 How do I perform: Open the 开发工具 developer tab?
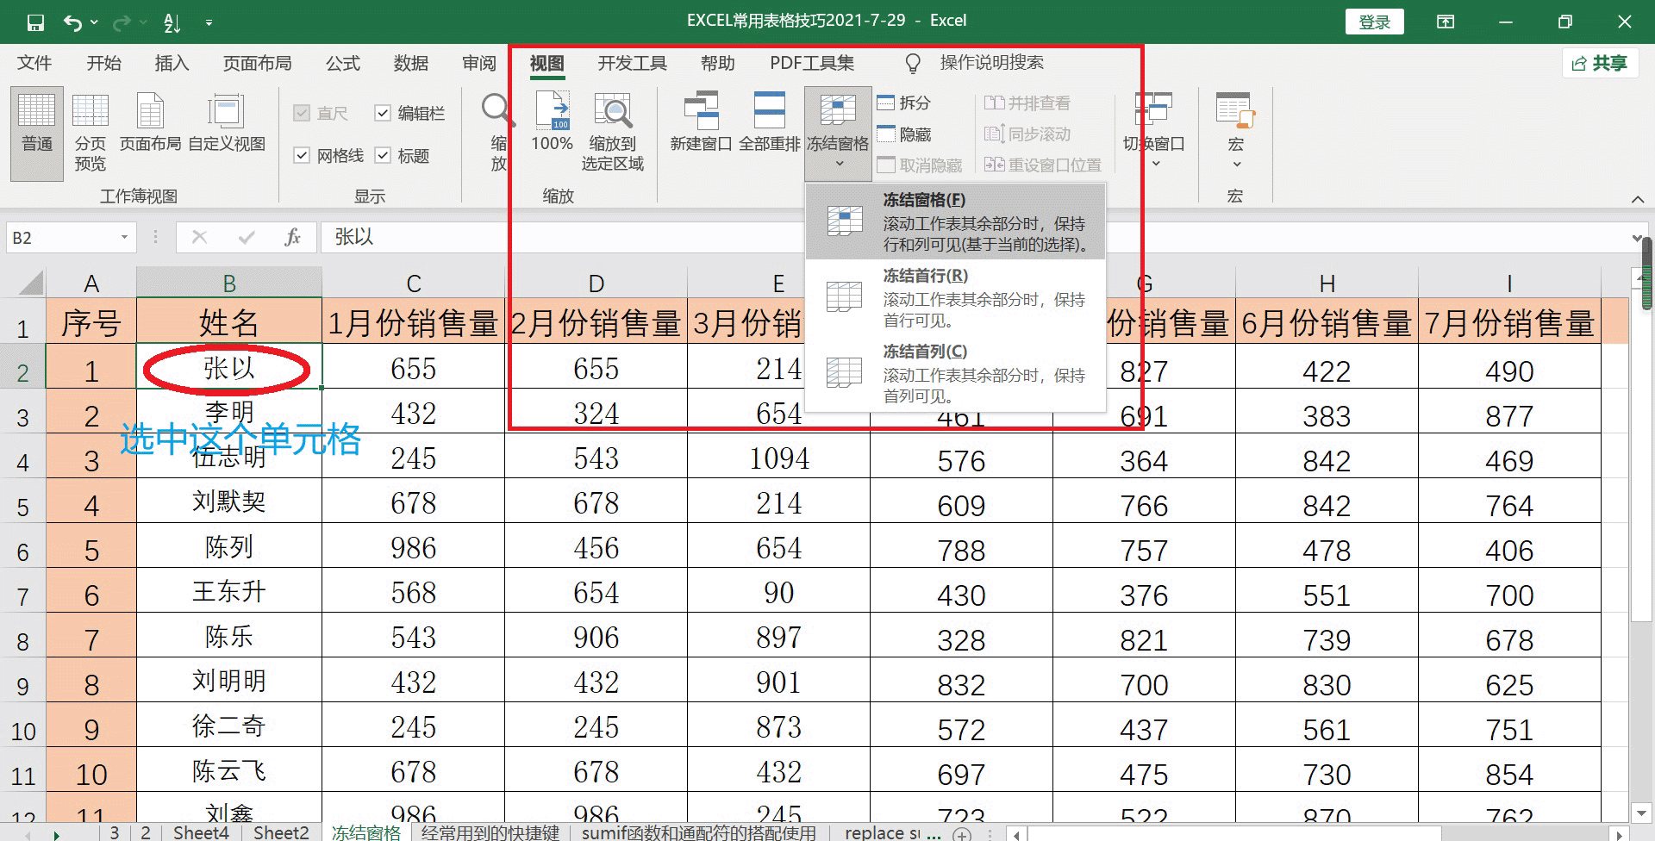click(633, 63)
